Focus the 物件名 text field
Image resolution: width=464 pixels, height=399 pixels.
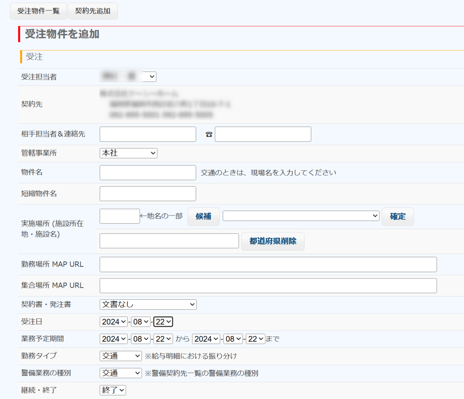tap(148, 173)
